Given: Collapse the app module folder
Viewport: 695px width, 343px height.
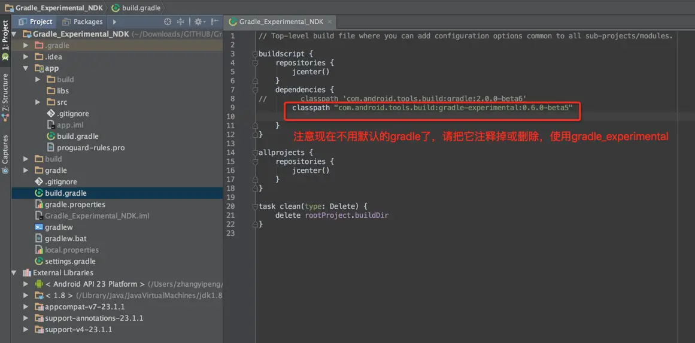Looking at the screenshot, I should (x=26, y=68).
